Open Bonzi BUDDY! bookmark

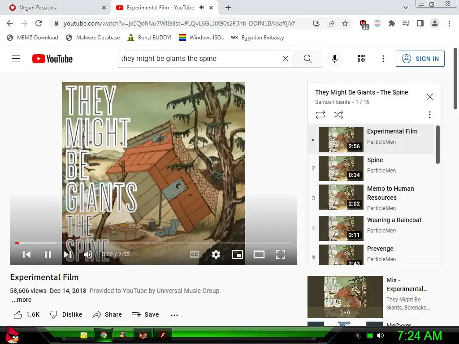coord(150,38)
